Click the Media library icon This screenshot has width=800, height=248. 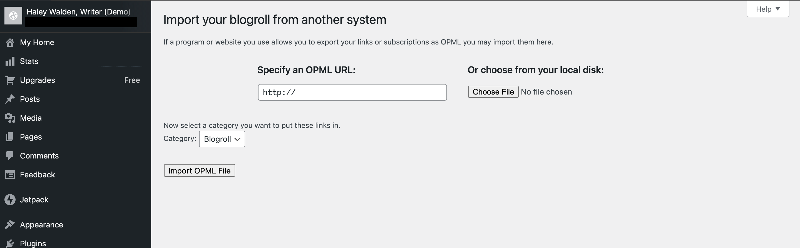tap(10, 118)
